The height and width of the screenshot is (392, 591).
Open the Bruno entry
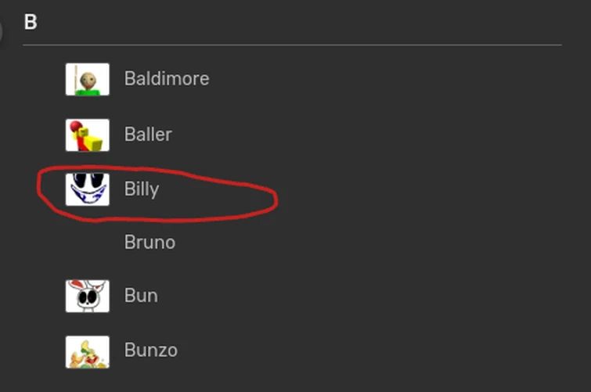pyautogui.click(x=150, y=243)
